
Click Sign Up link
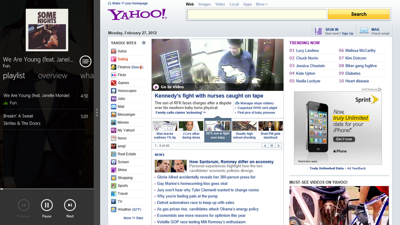347,33
